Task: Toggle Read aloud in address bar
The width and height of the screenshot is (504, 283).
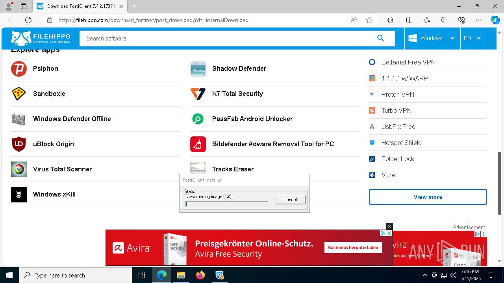Action: point(354,20)
